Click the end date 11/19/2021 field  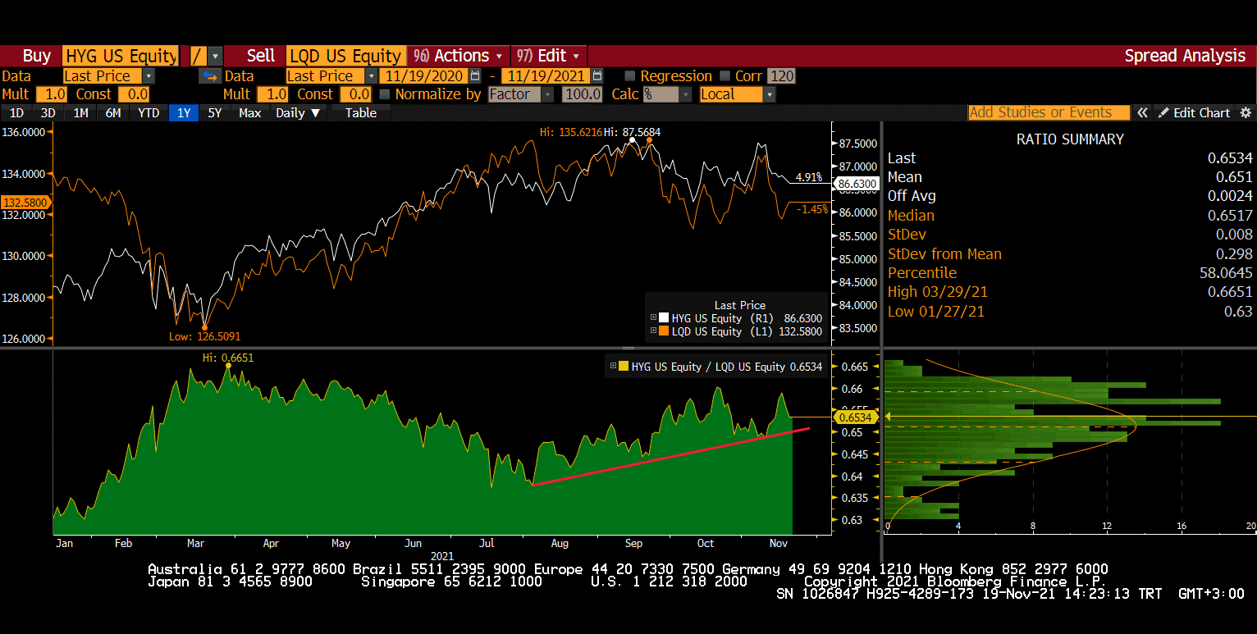click(546, 76)
